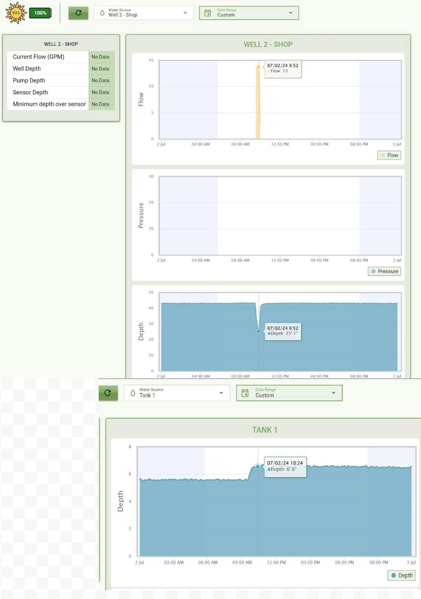
Task: Click the 100% battery indicator
Action: tap(40, 13)
